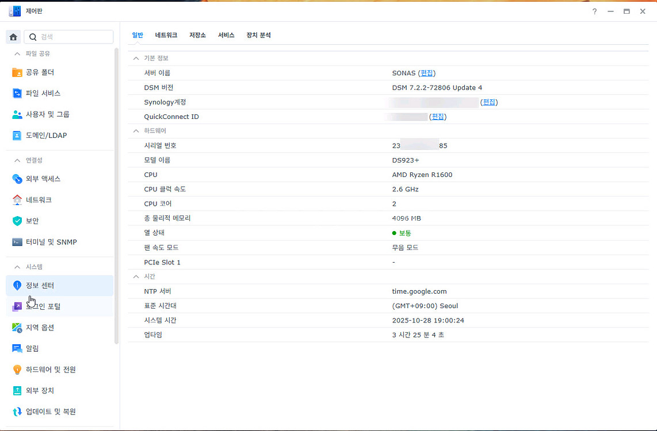This screenshot has height=431, width=657.
Task: Edit the QuickConnect ID via 편집 link
Action: point(438,116)
